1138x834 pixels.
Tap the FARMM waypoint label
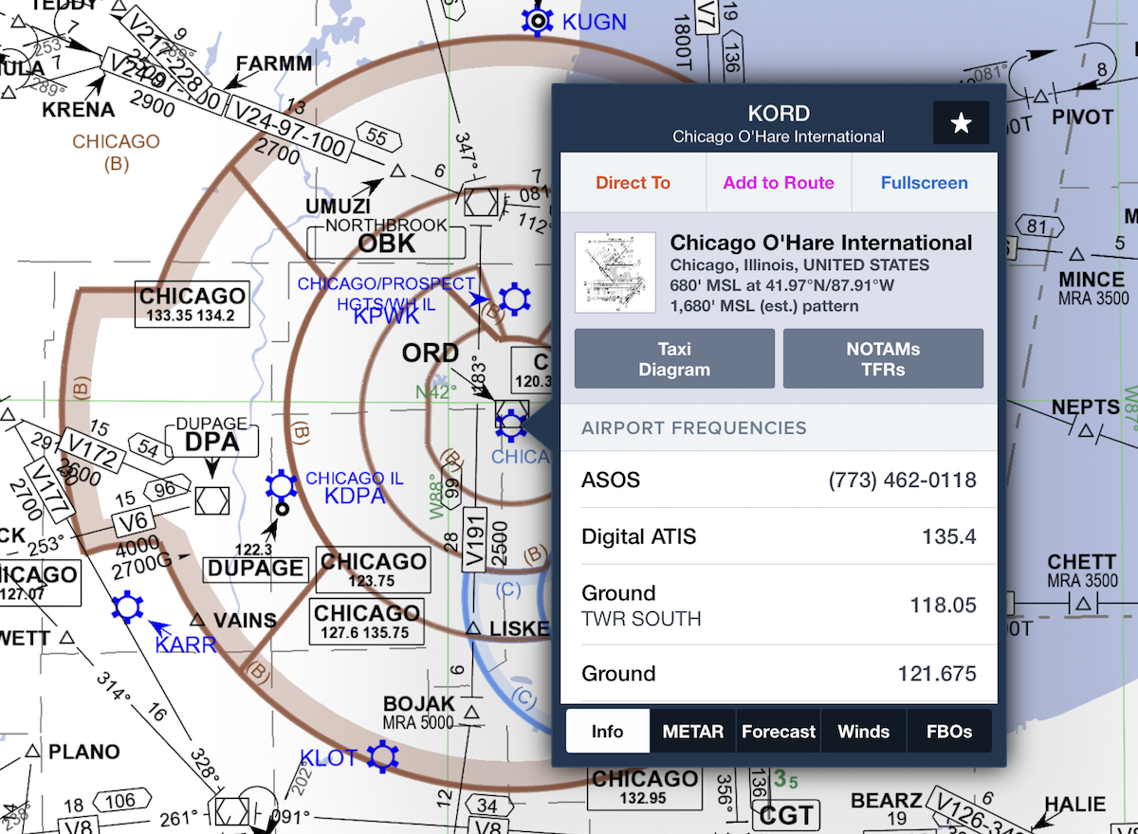click(x=274, y=63)
